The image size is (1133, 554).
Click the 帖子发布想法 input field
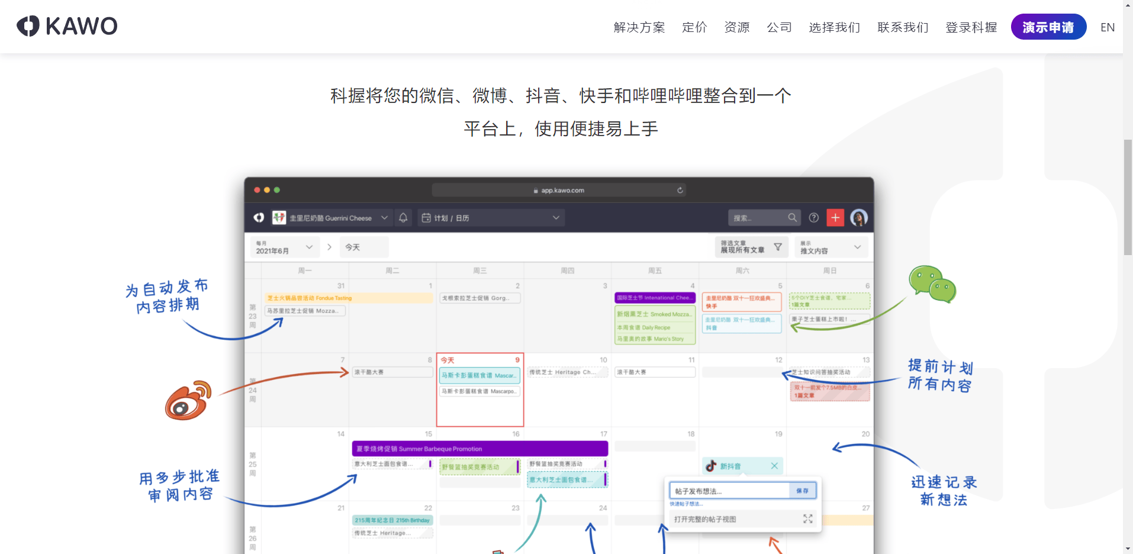click(x=730, y=491)
